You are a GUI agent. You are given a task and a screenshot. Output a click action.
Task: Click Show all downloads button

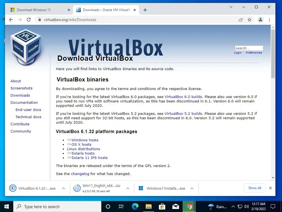(x=254, y=188)
